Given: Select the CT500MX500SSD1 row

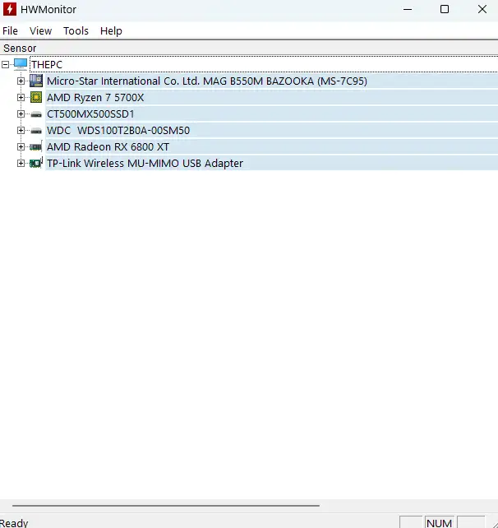Looking at the screenshot, I should (x=271, y=113).
